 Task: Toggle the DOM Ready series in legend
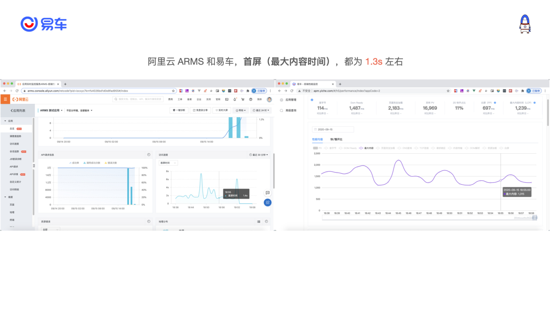point(348,148)
